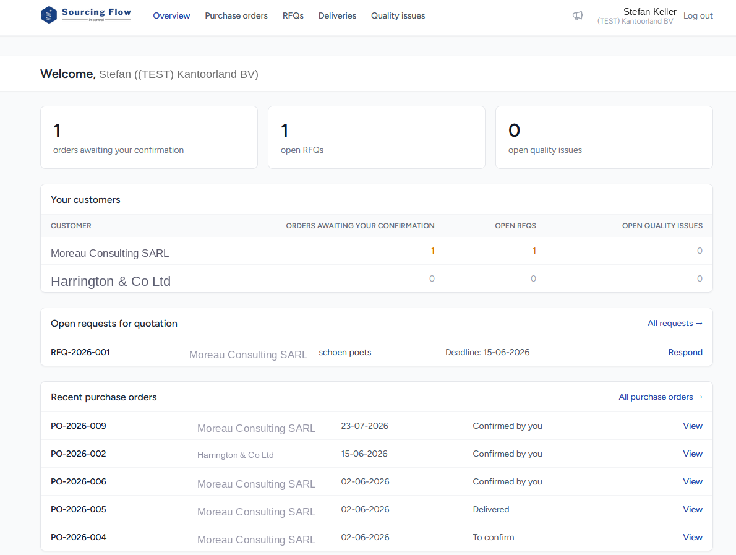Click the To confirm status of PO-2026-004
Screen dimensions: 736x555
pos(493,537)
